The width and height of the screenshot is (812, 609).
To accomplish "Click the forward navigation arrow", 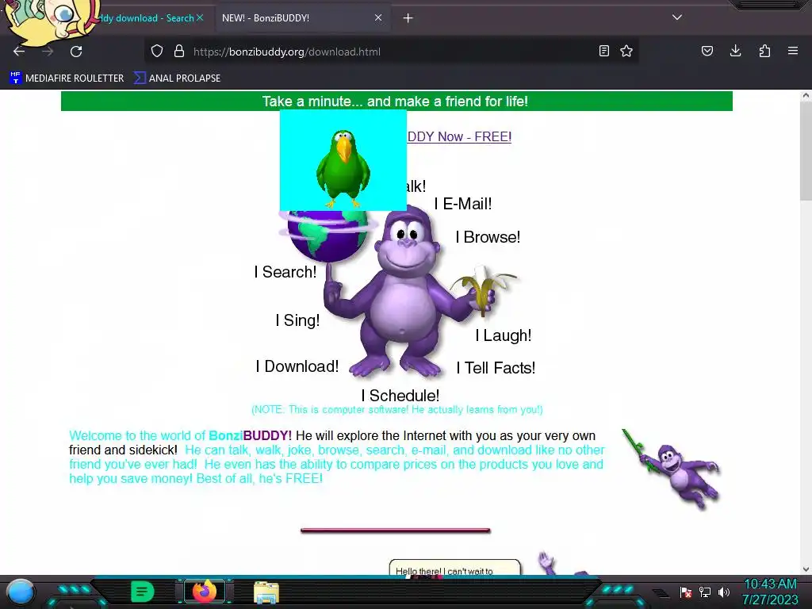I will click(48, 52).
